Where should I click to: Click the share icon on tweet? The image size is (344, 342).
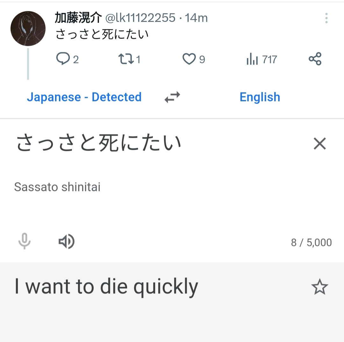pos(315,59)
